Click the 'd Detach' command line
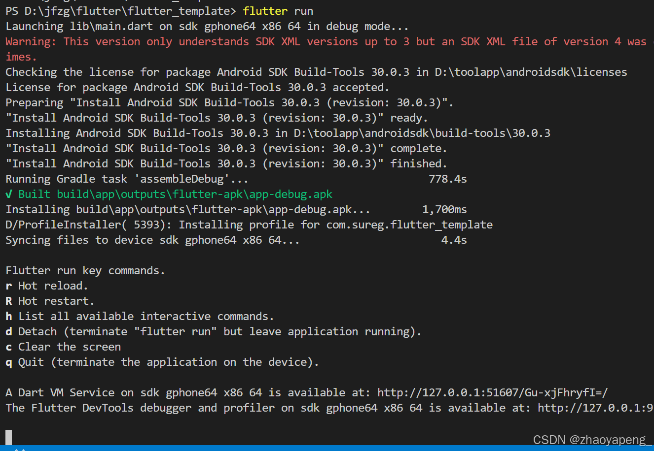Image resolution: width=654 pixels, height=451 pixels. (x=214, y=331)
